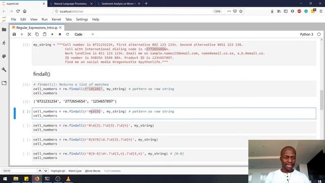This screenshot has height=183, width=325.
Task: Switch to Natural Language Processing browser tab
Action: point(71,4)
